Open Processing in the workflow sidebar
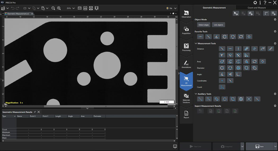The image size is (278, 151). (186, 47)
